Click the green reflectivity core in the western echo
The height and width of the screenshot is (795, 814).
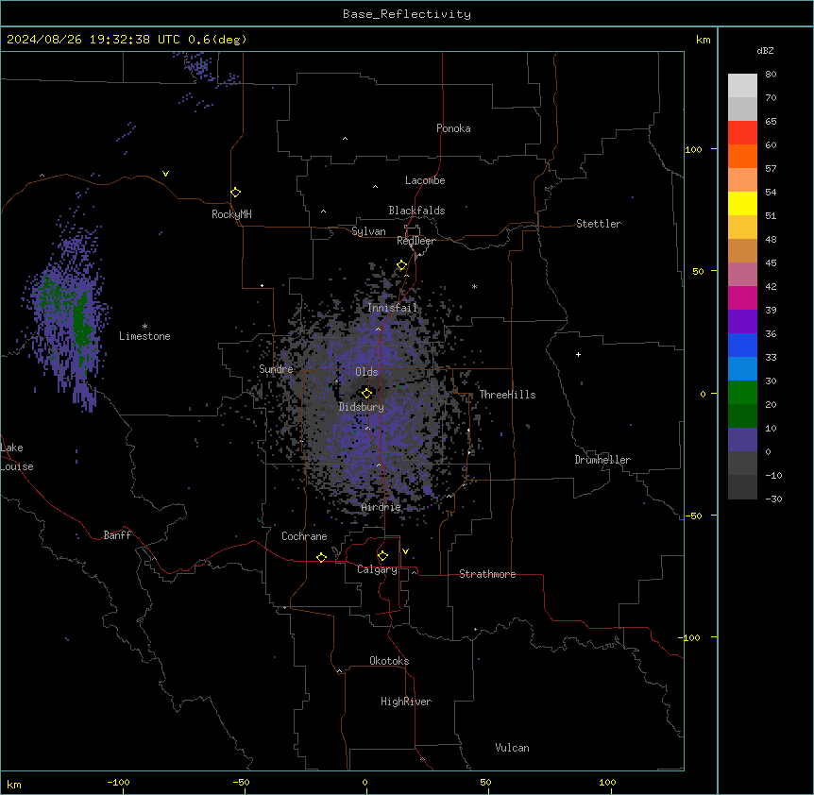pyautogui.click(x=79, y=322)
